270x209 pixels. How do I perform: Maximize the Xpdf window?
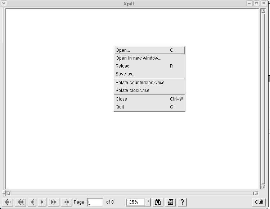click(x=256, y=3)
